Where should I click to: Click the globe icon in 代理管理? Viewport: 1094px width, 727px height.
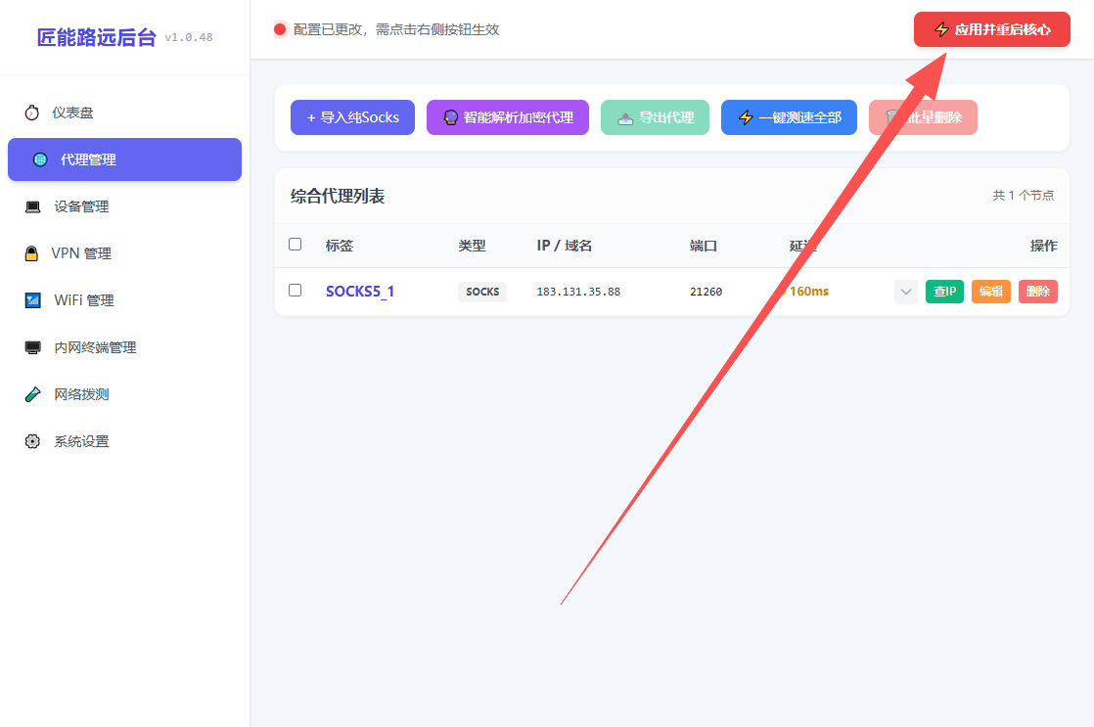click(40, 159)
